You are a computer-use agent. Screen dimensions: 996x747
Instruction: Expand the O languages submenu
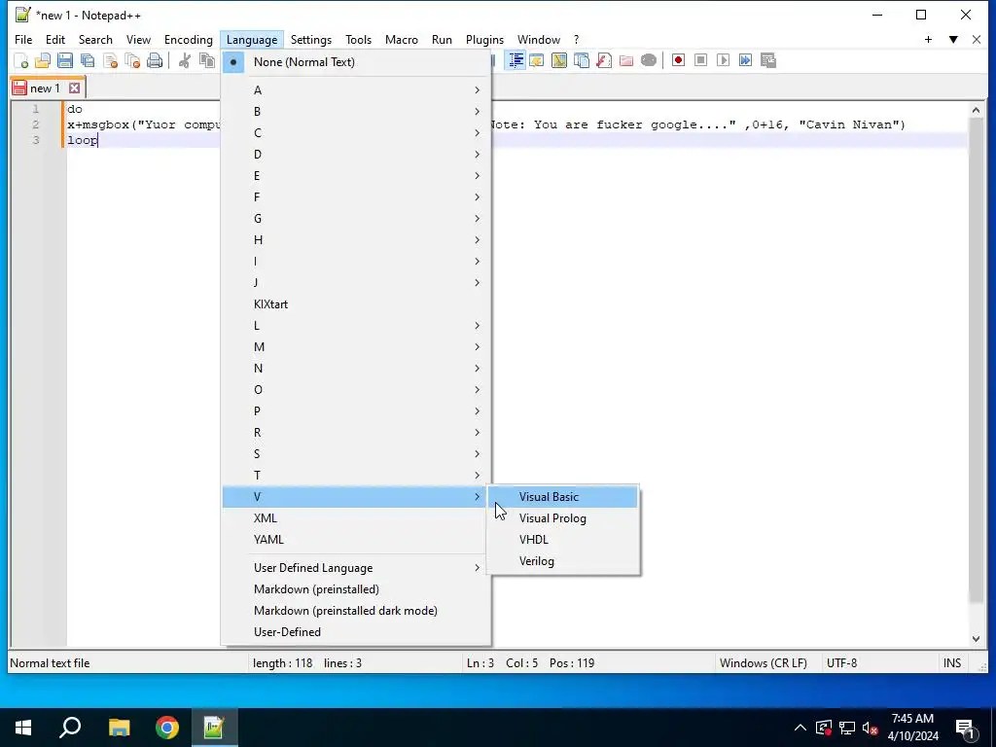click(x=356, y=390)
